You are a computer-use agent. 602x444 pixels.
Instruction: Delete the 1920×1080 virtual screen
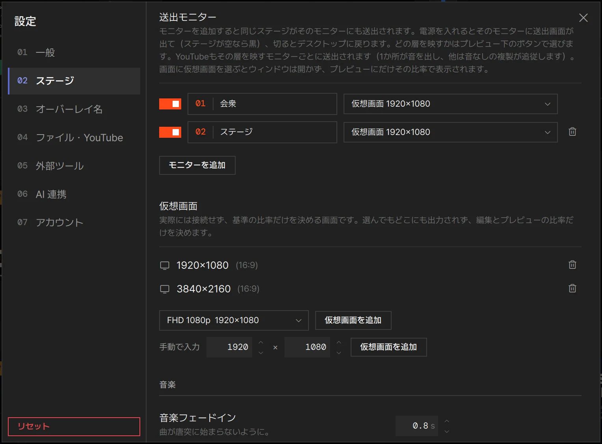(572, 265)
